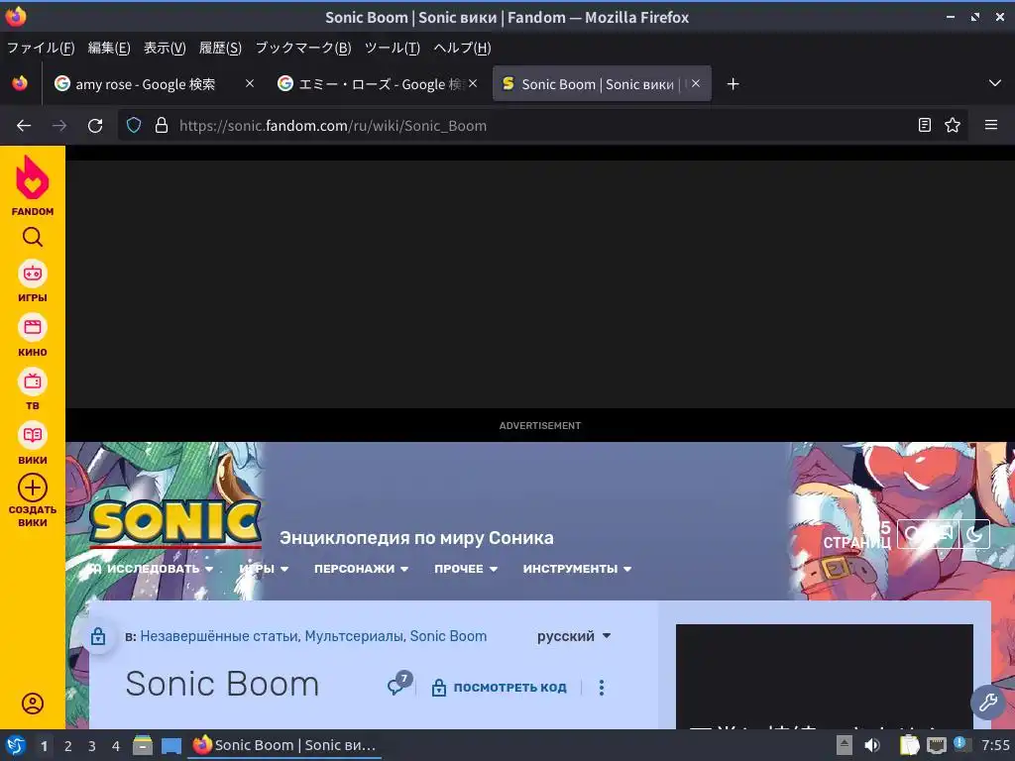
Task: Open the file manager taskbar icon
Action: 143,745
